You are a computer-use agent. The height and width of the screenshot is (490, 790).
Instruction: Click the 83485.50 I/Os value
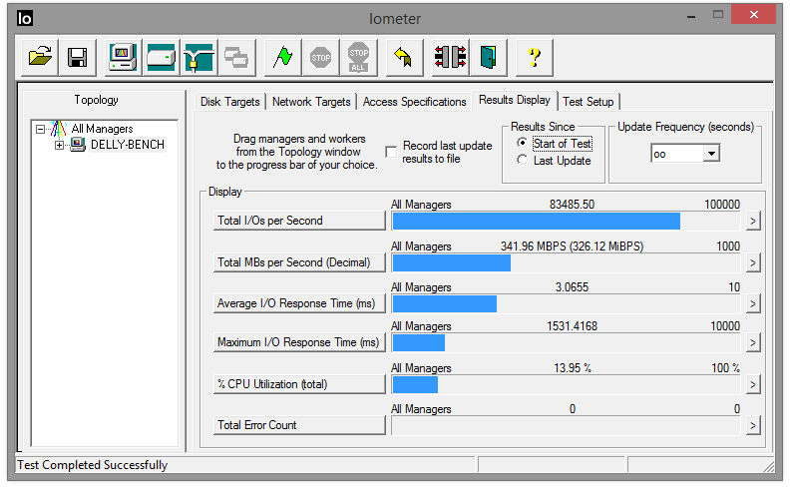click(x=572, y=205)
